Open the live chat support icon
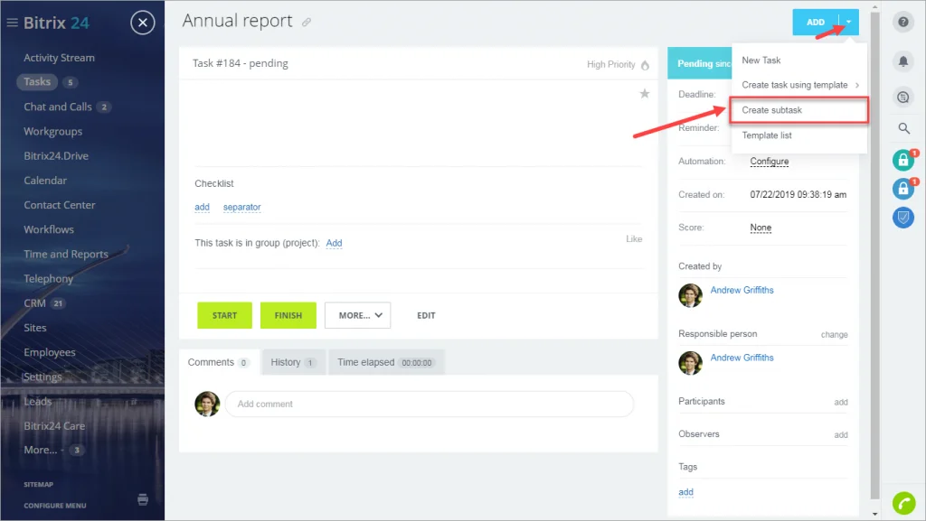This screenshot has height=521, width=926. click(x=903, y=95)
